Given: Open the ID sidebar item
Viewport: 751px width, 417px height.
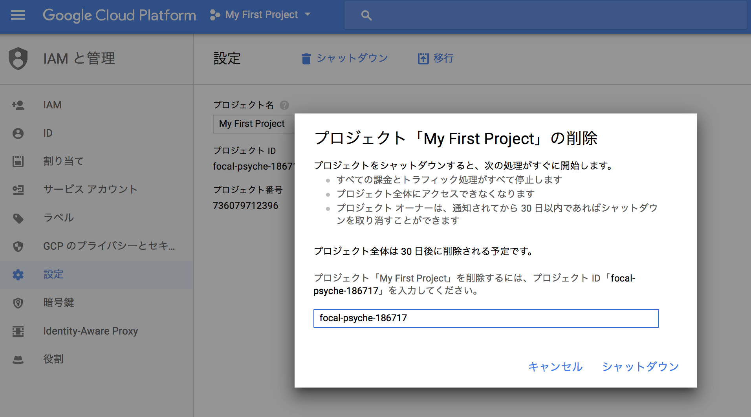Looking at the screenshot, I should (x=97, y=133).
